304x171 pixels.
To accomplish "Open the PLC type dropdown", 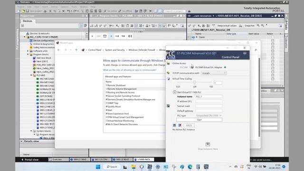I will pos(209,115).
